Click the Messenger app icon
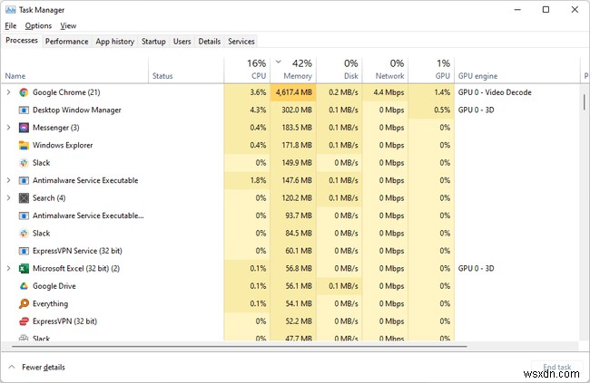The width and height of the screenshot is (590, 383). click(24, 128)
